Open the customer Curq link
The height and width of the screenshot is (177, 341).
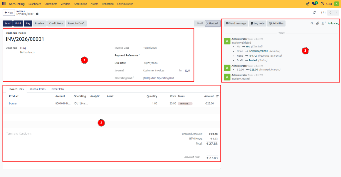23,48
